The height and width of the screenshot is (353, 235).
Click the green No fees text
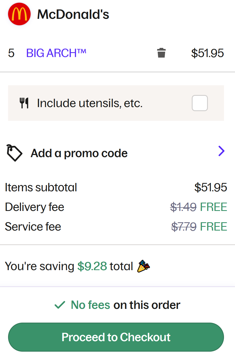pos(91,305)
